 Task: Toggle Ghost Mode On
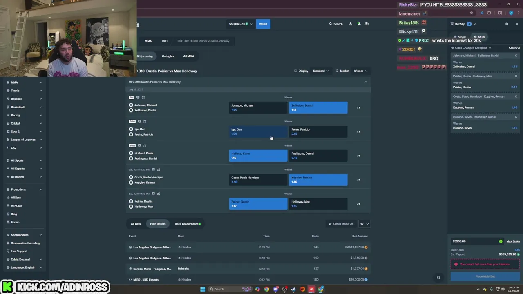pyautogui.click(x=341, y=224)
